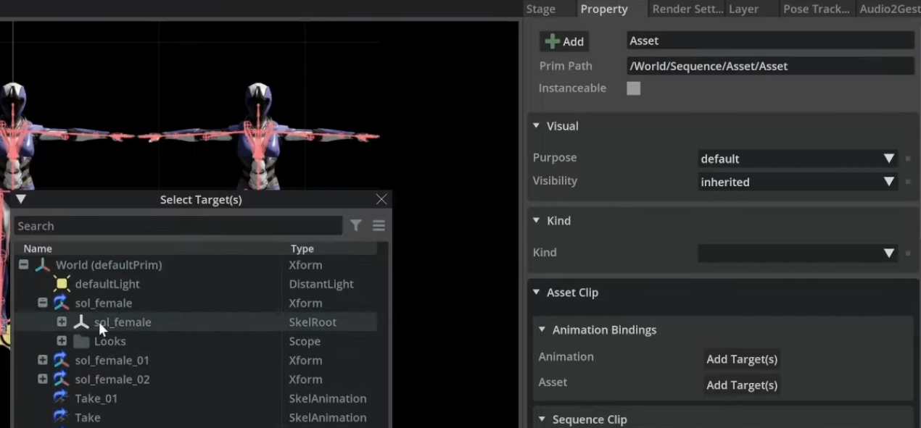Image resolution: width=921 pixels, height=428 pixels.
Task: Click the Scope type cell
Action: (x=305, y=341)
